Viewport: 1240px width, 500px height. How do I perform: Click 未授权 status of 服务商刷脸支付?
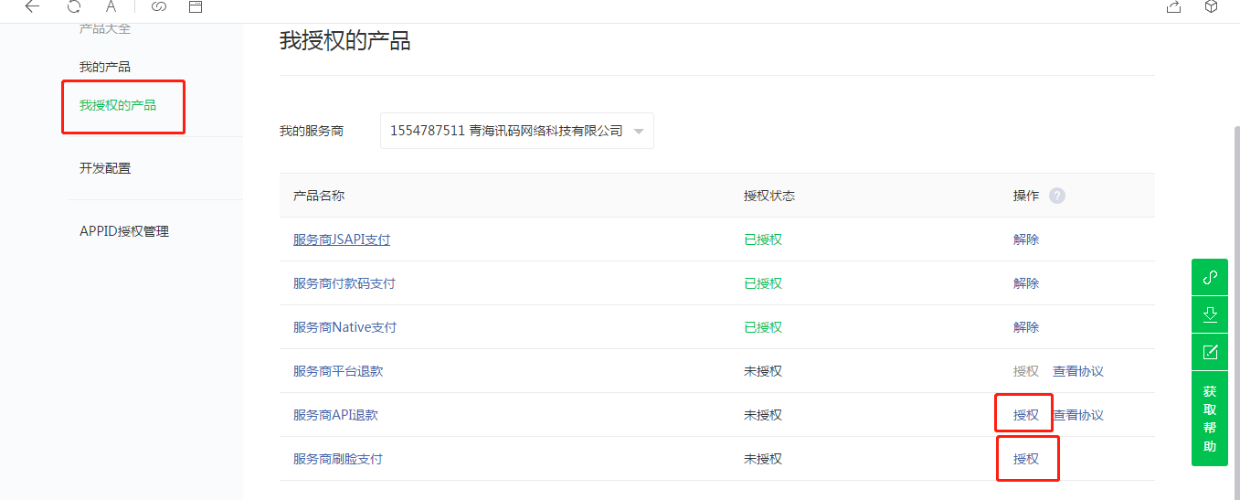[x=763, y=459]
